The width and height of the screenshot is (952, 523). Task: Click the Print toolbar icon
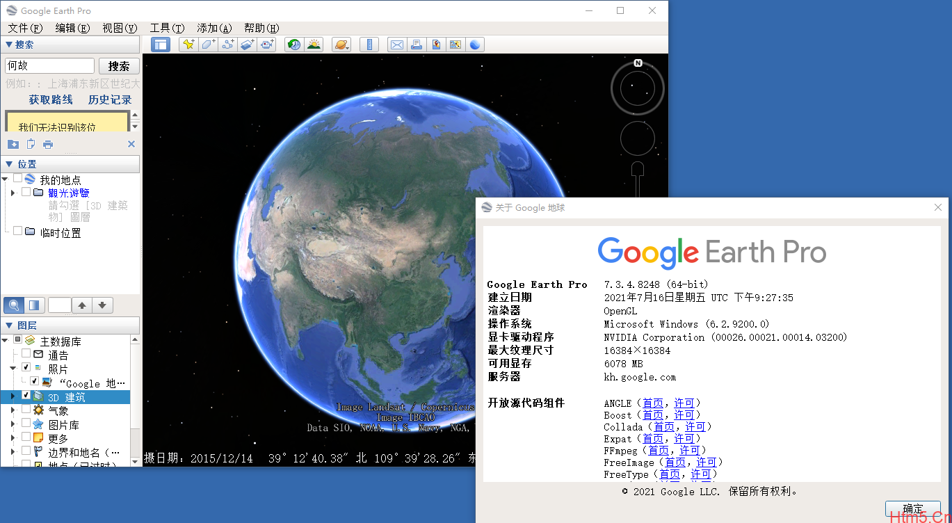[x=416, y=45]
